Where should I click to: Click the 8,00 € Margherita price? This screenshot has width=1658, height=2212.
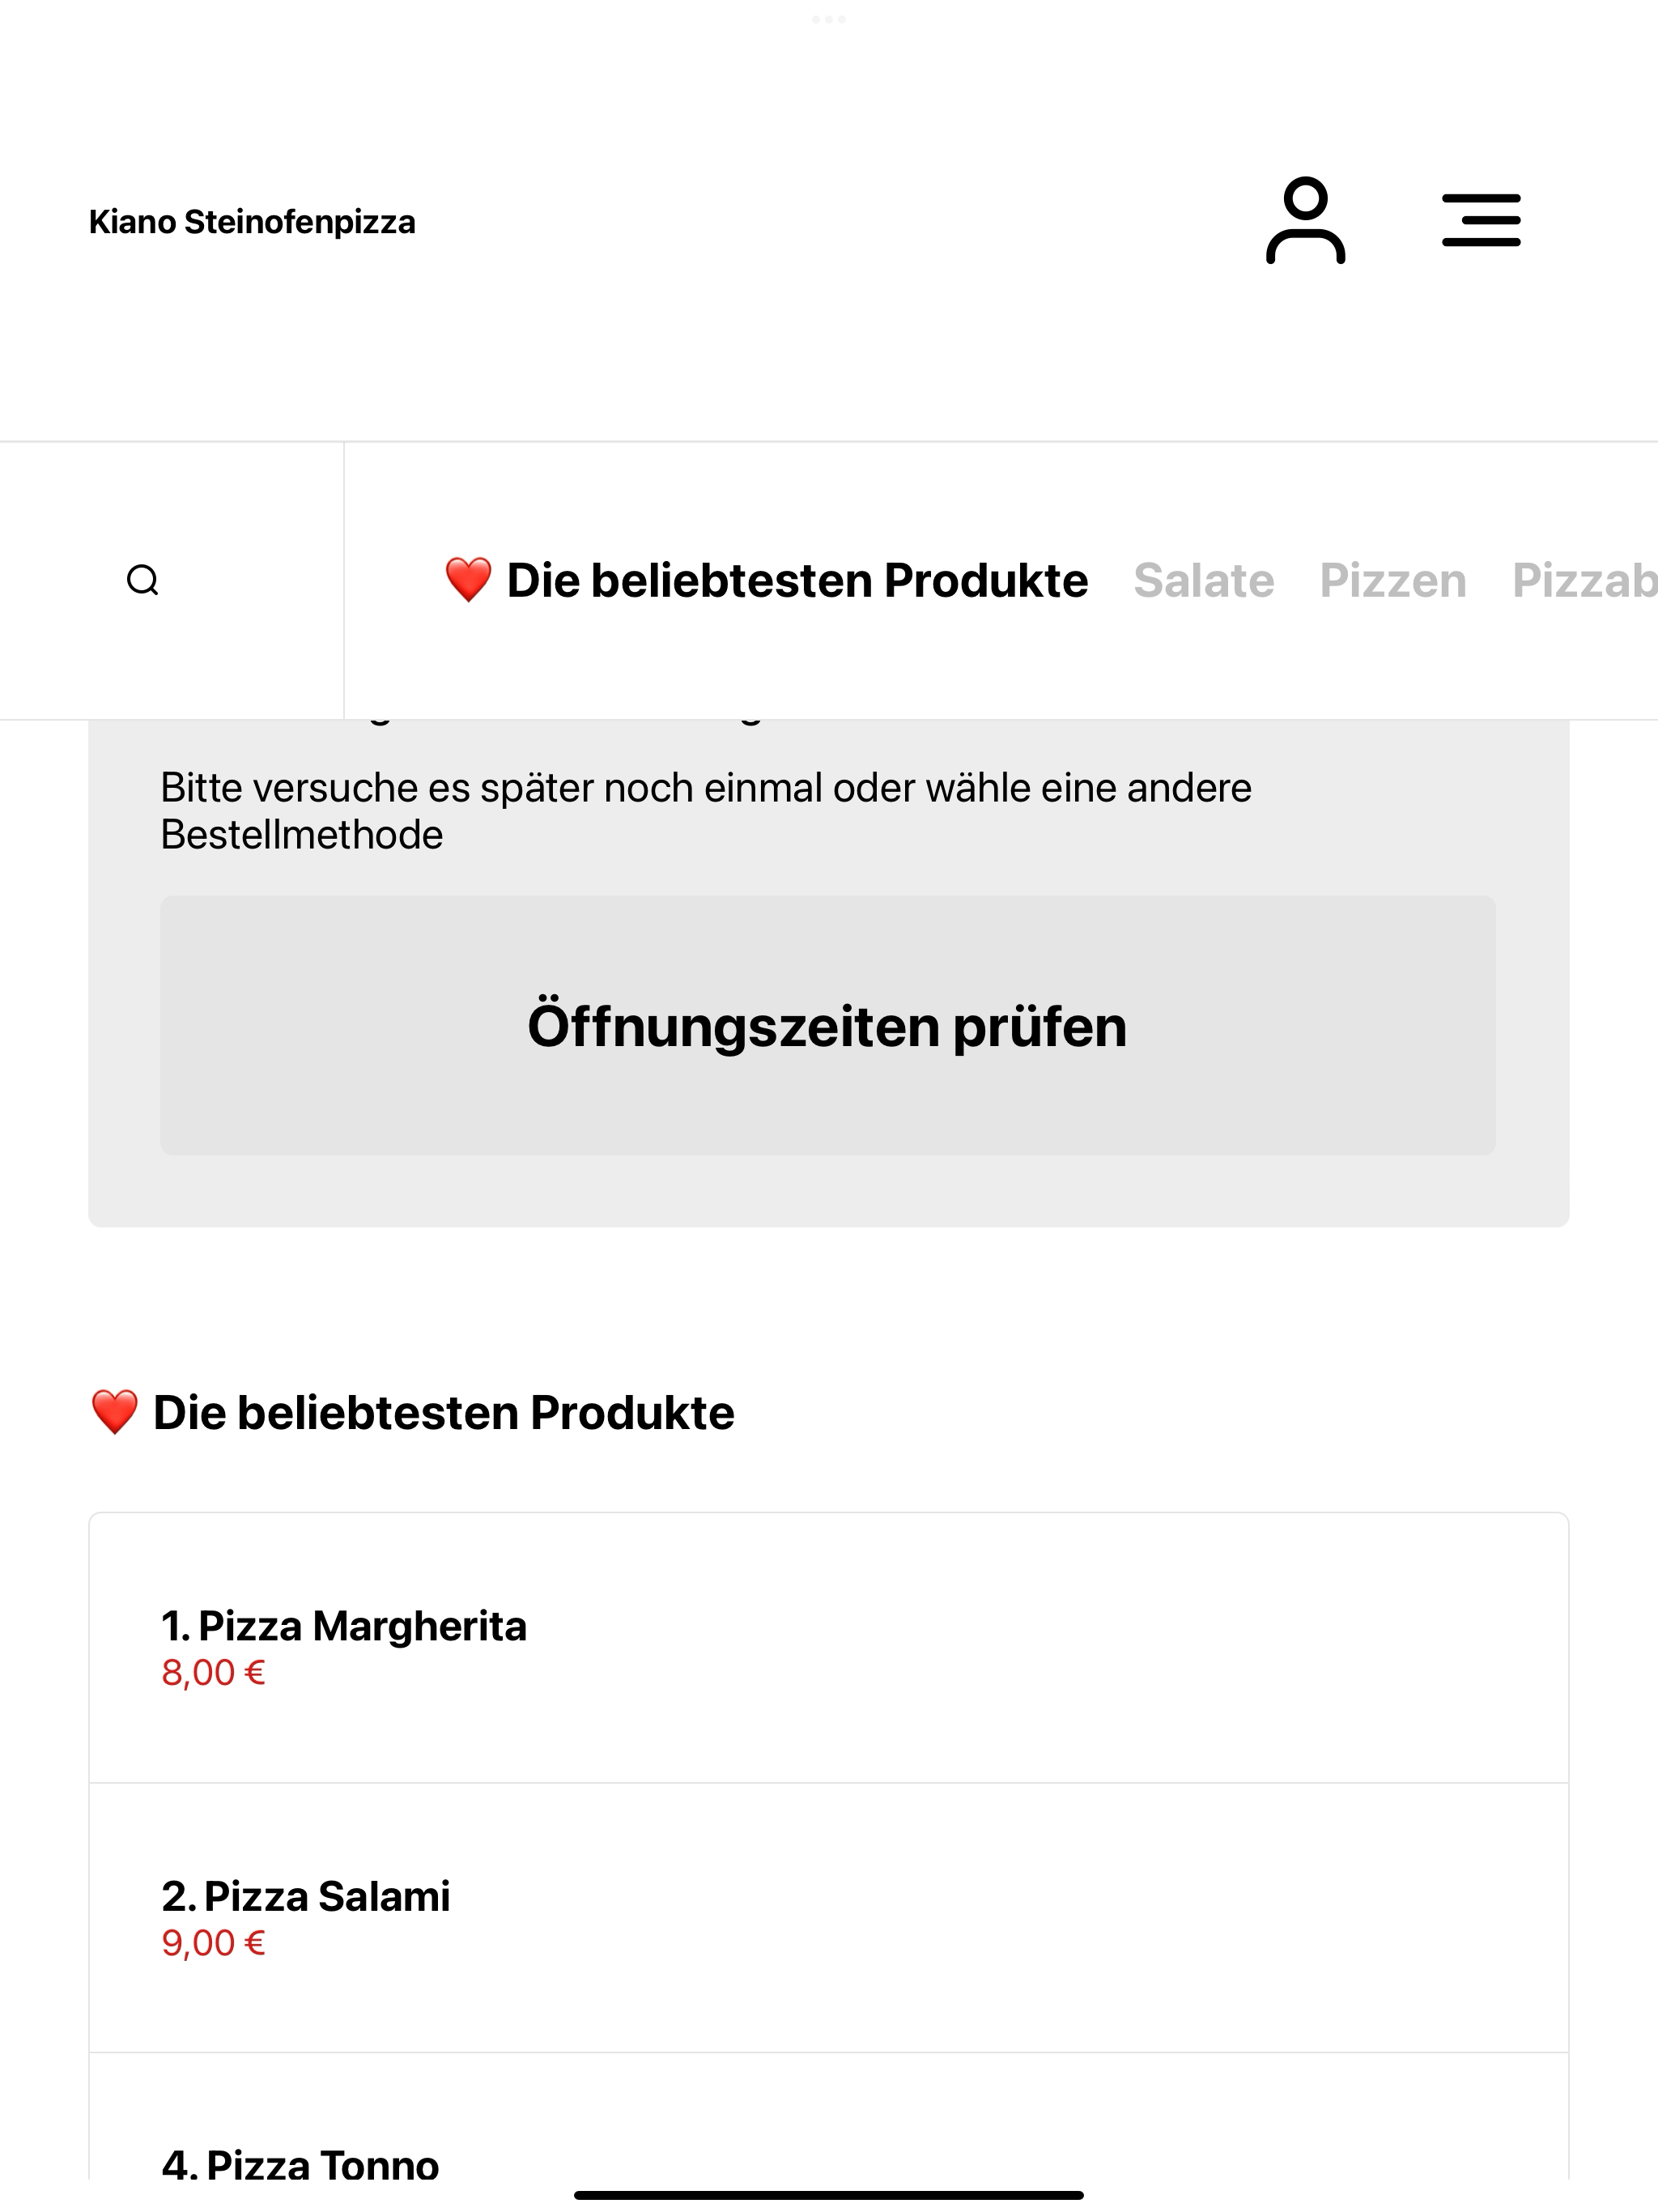coord(213,1672)
